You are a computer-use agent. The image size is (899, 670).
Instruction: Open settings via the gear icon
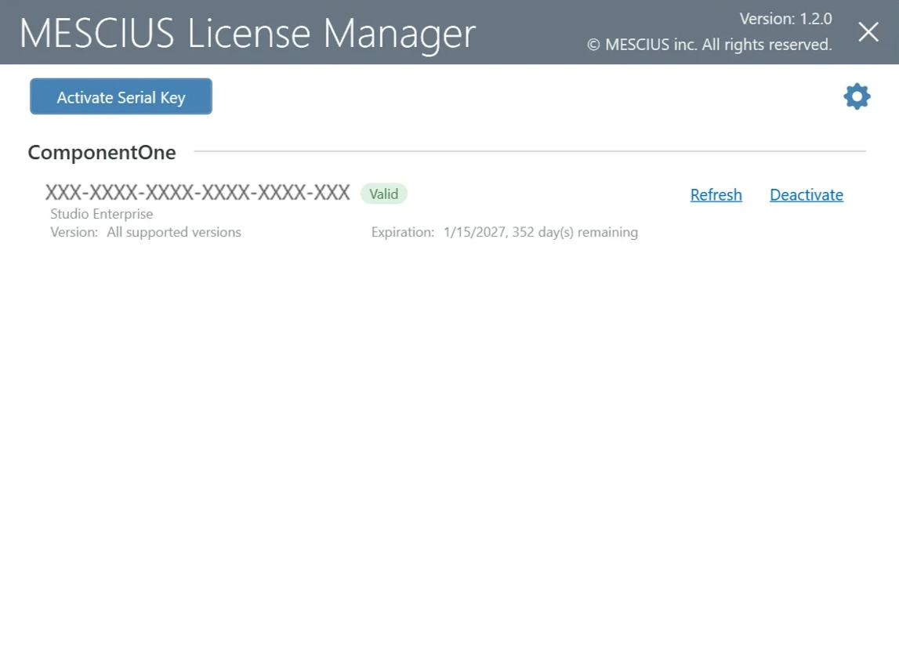(x=857, y=96)
